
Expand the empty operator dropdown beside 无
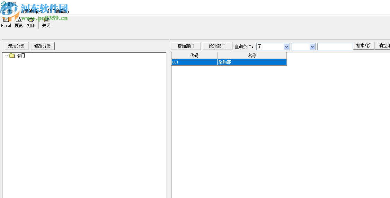point(312,46)
